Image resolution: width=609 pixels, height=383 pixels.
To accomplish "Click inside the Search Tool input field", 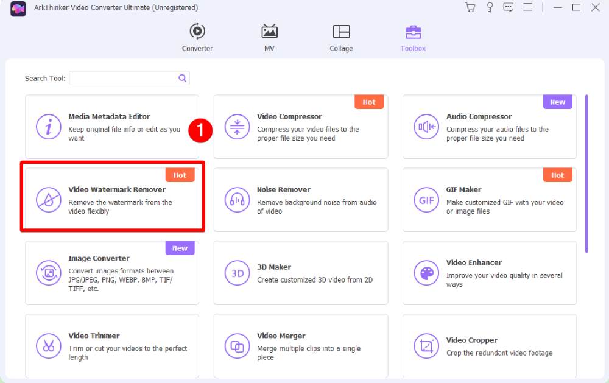I will (x=129, y=78).
